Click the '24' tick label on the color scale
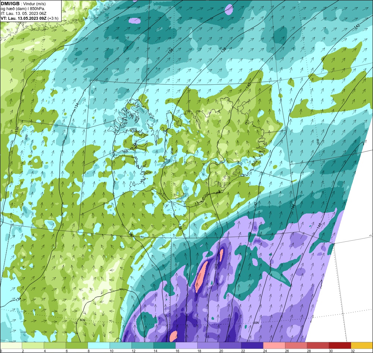373x353 pixels. click(x=265, y=351)
